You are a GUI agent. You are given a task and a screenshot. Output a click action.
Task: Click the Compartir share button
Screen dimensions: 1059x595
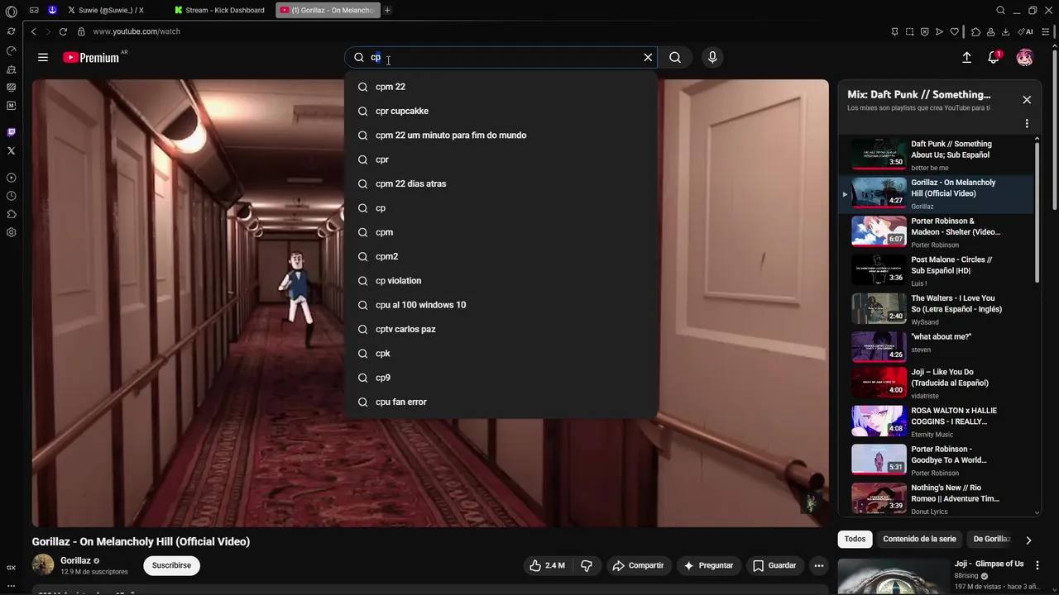638,565
